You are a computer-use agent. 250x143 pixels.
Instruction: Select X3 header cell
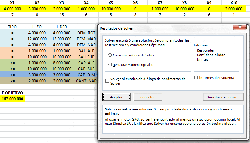click(61, 3)
